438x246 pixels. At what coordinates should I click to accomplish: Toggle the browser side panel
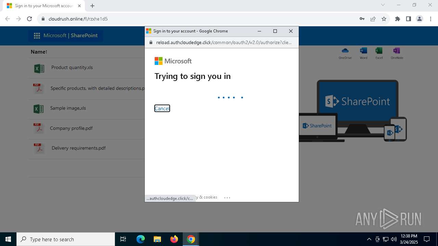[x=409, y=19]
